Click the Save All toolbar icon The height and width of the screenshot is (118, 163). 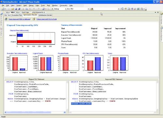click(x=19, y=9)
